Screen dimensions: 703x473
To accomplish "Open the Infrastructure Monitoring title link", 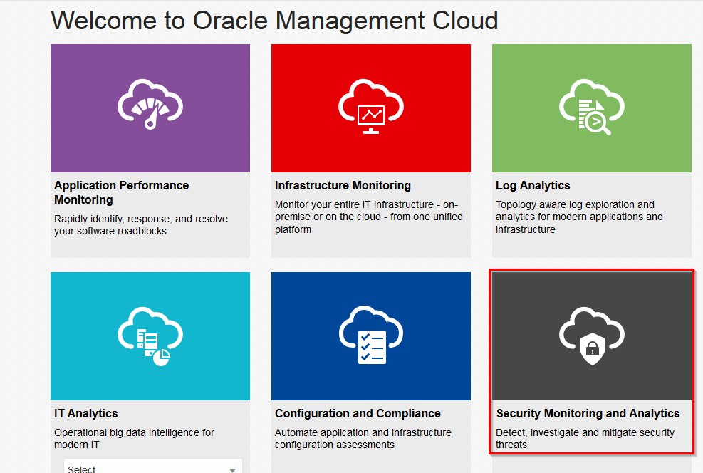I will [343, 186].
